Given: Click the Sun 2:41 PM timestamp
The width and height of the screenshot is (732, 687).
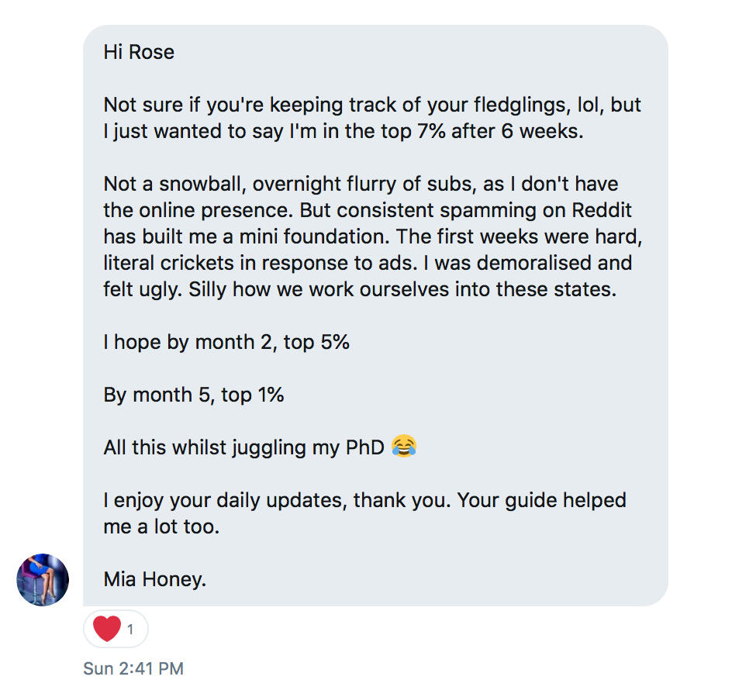Looking at the screenshot, I should click(x=133, y=668).
